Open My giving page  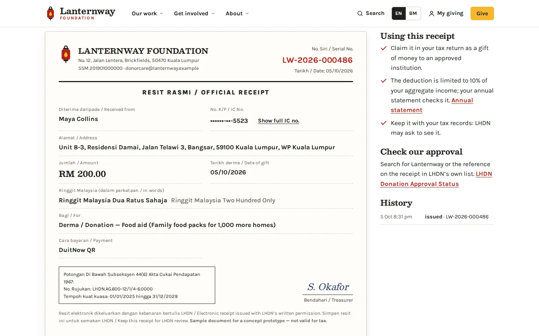pos(446,13)
